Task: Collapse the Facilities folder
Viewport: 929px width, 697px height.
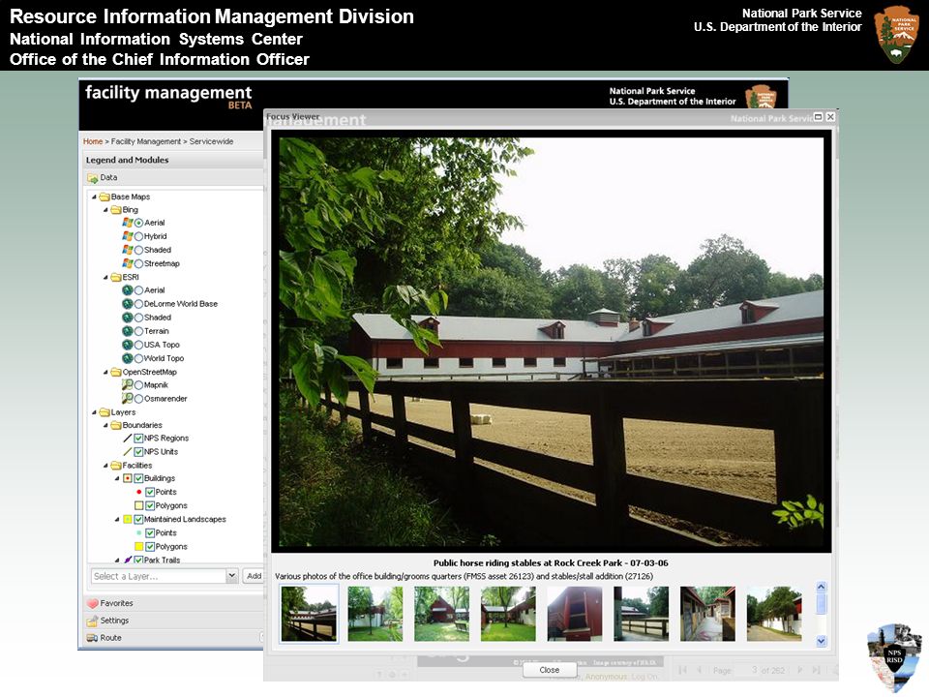Action: tap(106, 466)
